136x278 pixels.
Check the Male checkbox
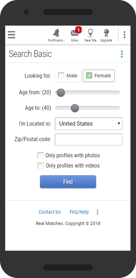61,76
